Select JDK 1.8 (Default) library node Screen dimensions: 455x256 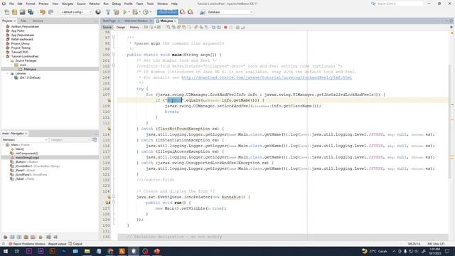pos(30,78)
